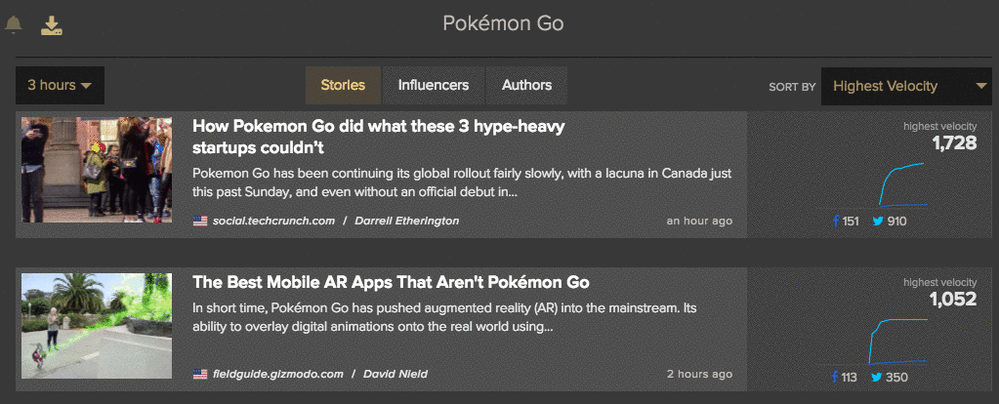Switch to the Influencers tab

(434, 85)
